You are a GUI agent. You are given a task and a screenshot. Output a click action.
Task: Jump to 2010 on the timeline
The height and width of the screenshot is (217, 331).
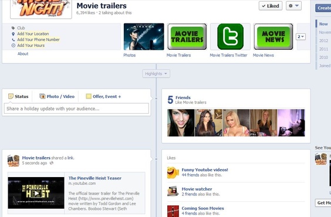(x=323, y=57)
